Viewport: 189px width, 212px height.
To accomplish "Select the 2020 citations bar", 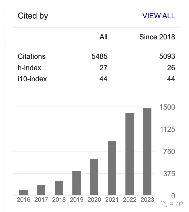I will (94, 177).
